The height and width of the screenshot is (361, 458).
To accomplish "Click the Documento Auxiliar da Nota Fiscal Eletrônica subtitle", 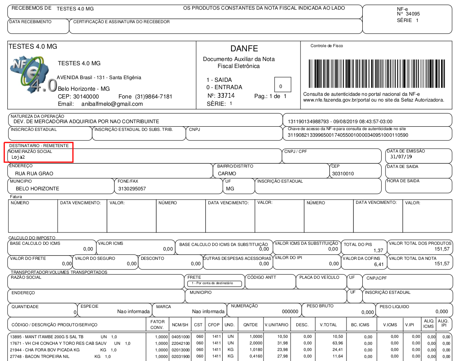I will click(x=239, y=63).
